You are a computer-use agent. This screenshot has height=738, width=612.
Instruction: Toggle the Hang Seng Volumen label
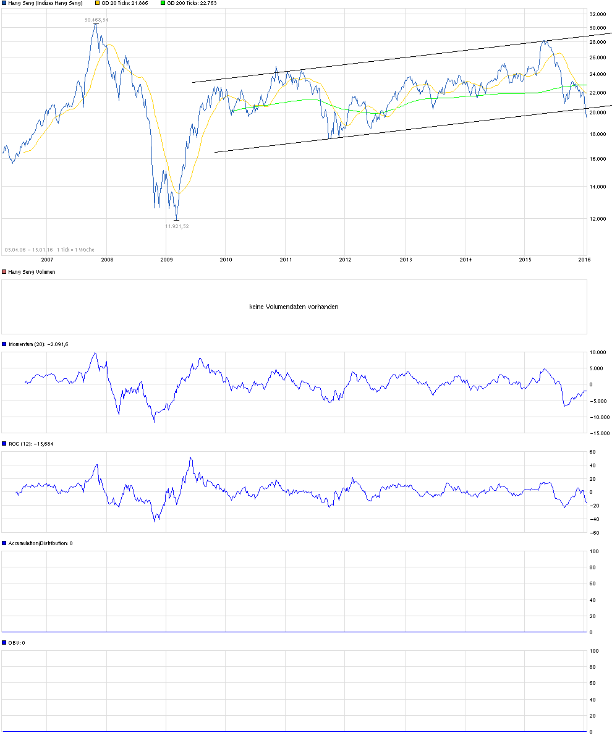[31, 271]
